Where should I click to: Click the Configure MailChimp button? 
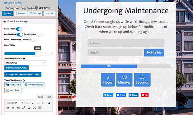point(16,68)
